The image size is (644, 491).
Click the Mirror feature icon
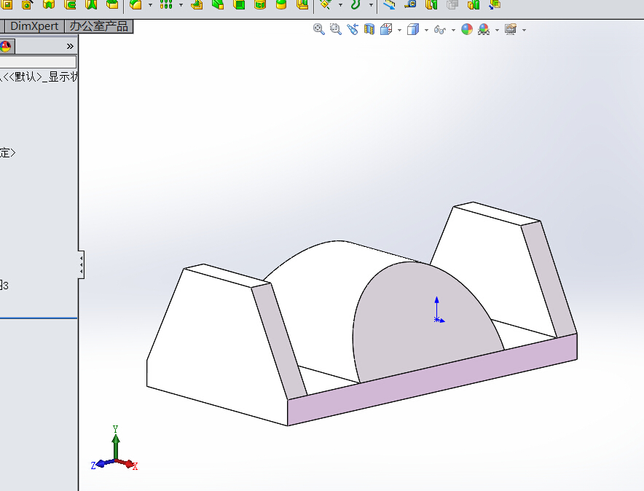point(302,4)
